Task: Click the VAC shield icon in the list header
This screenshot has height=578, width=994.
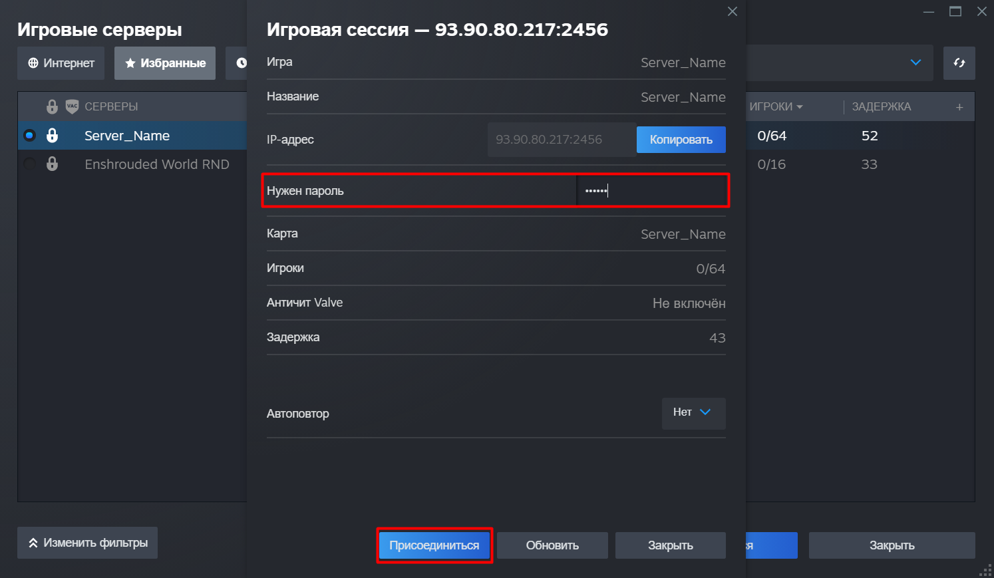Action: 72,106
